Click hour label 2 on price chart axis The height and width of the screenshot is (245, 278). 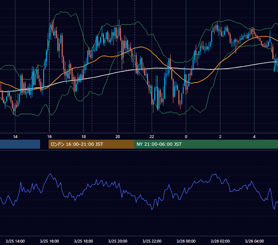[220, 137]
